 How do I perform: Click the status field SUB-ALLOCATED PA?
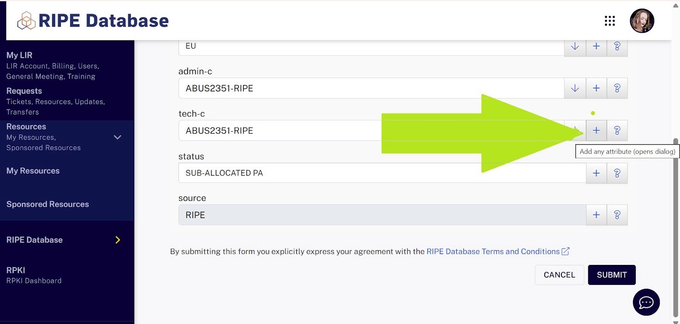(x=382, y=173)
